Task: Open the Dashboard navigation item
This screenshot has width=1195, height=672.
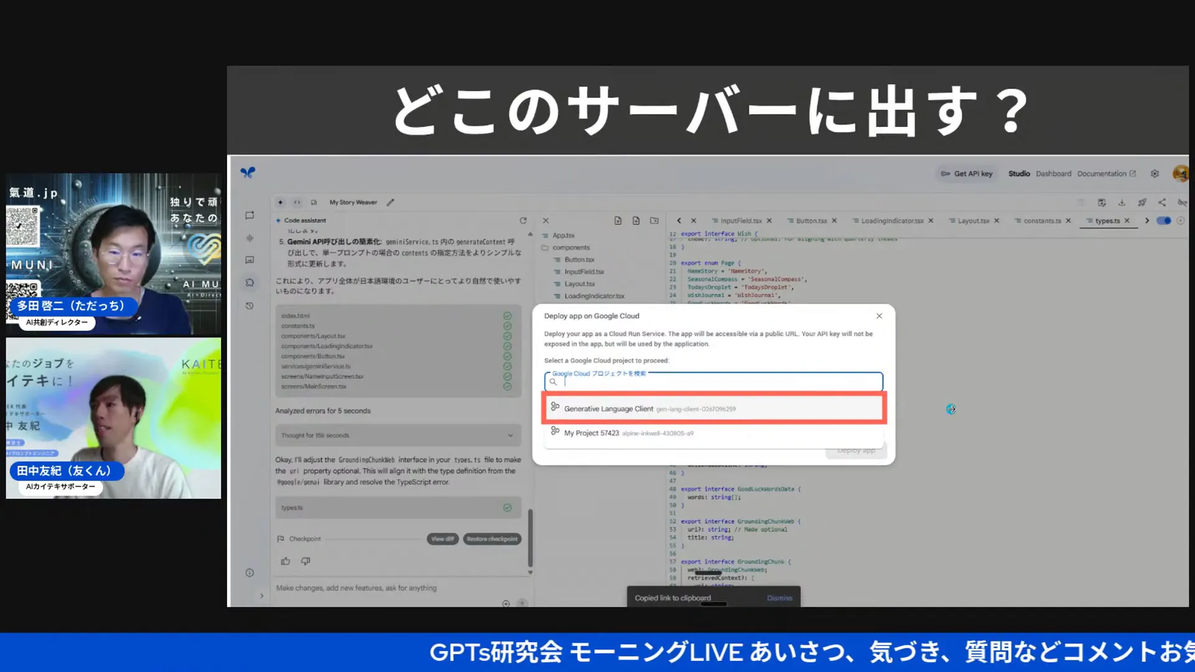Action: click(x=1053, y=174)
